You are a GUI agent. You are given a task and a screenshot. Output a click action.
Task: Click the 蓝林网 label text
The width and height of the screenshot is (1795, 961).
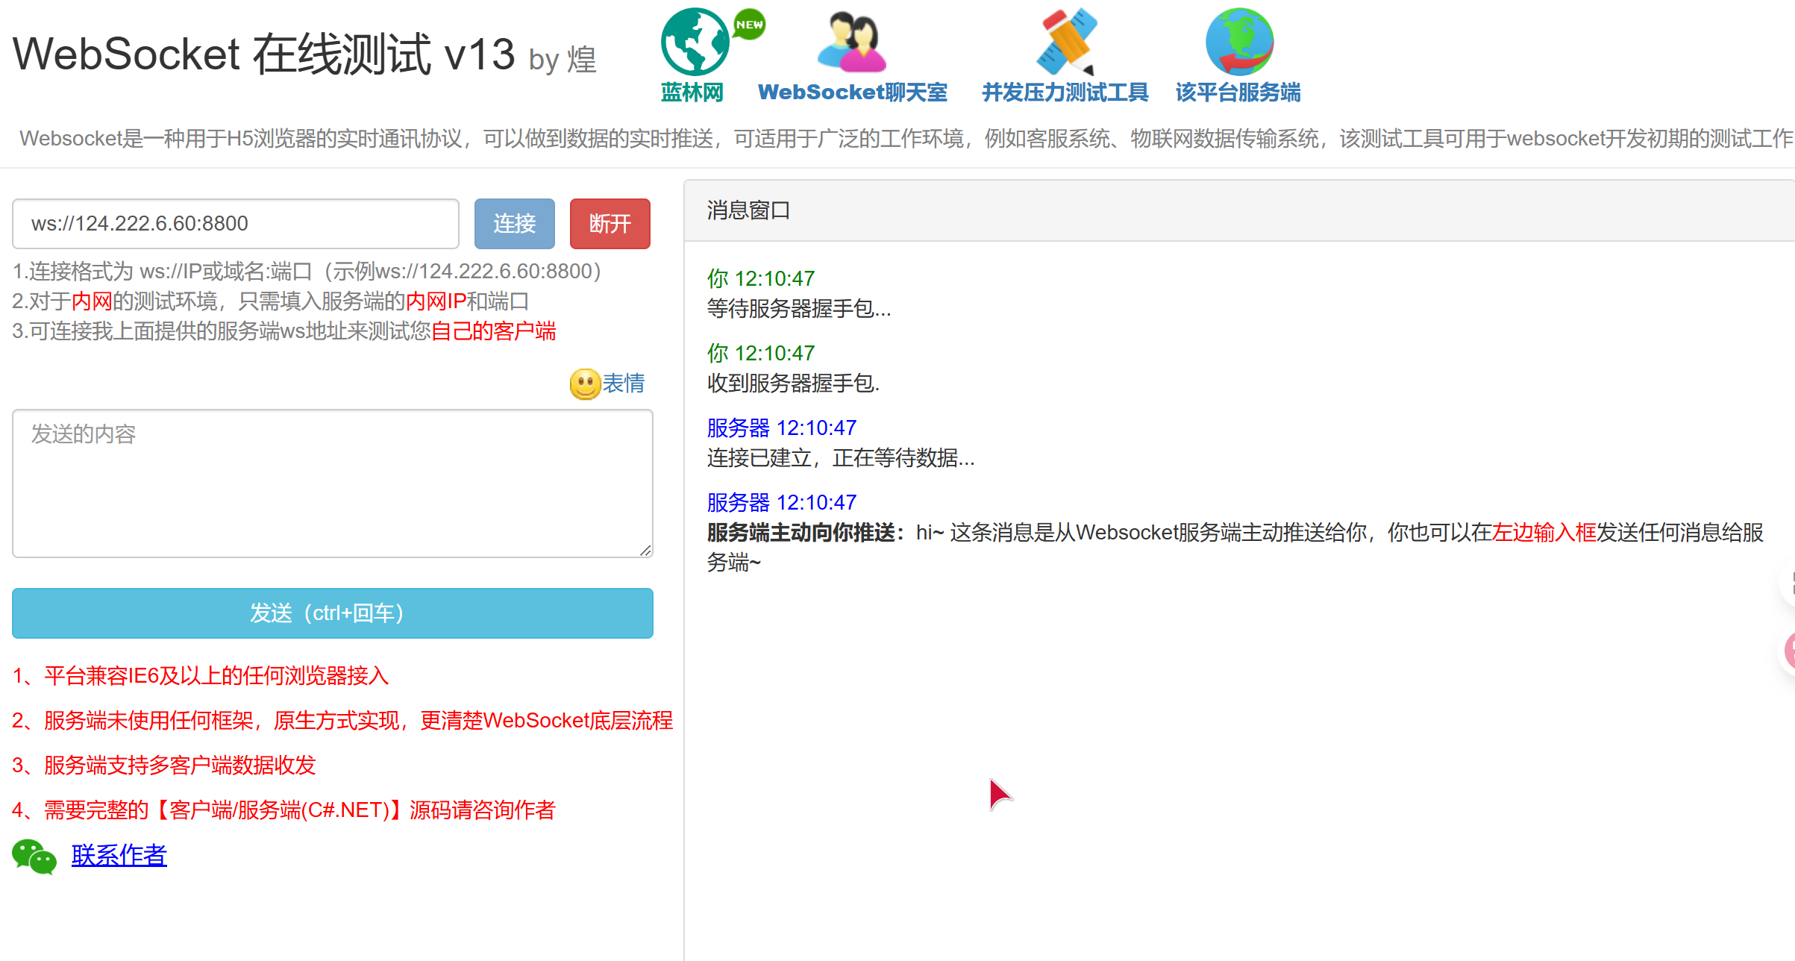[693, 93]
